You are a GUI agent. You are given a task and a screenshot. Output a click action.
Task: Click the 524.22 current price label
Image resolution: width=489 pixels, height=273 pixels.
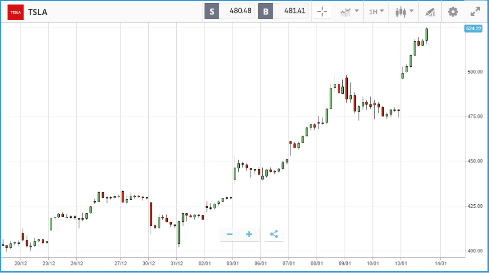click(x=473, y=29)
